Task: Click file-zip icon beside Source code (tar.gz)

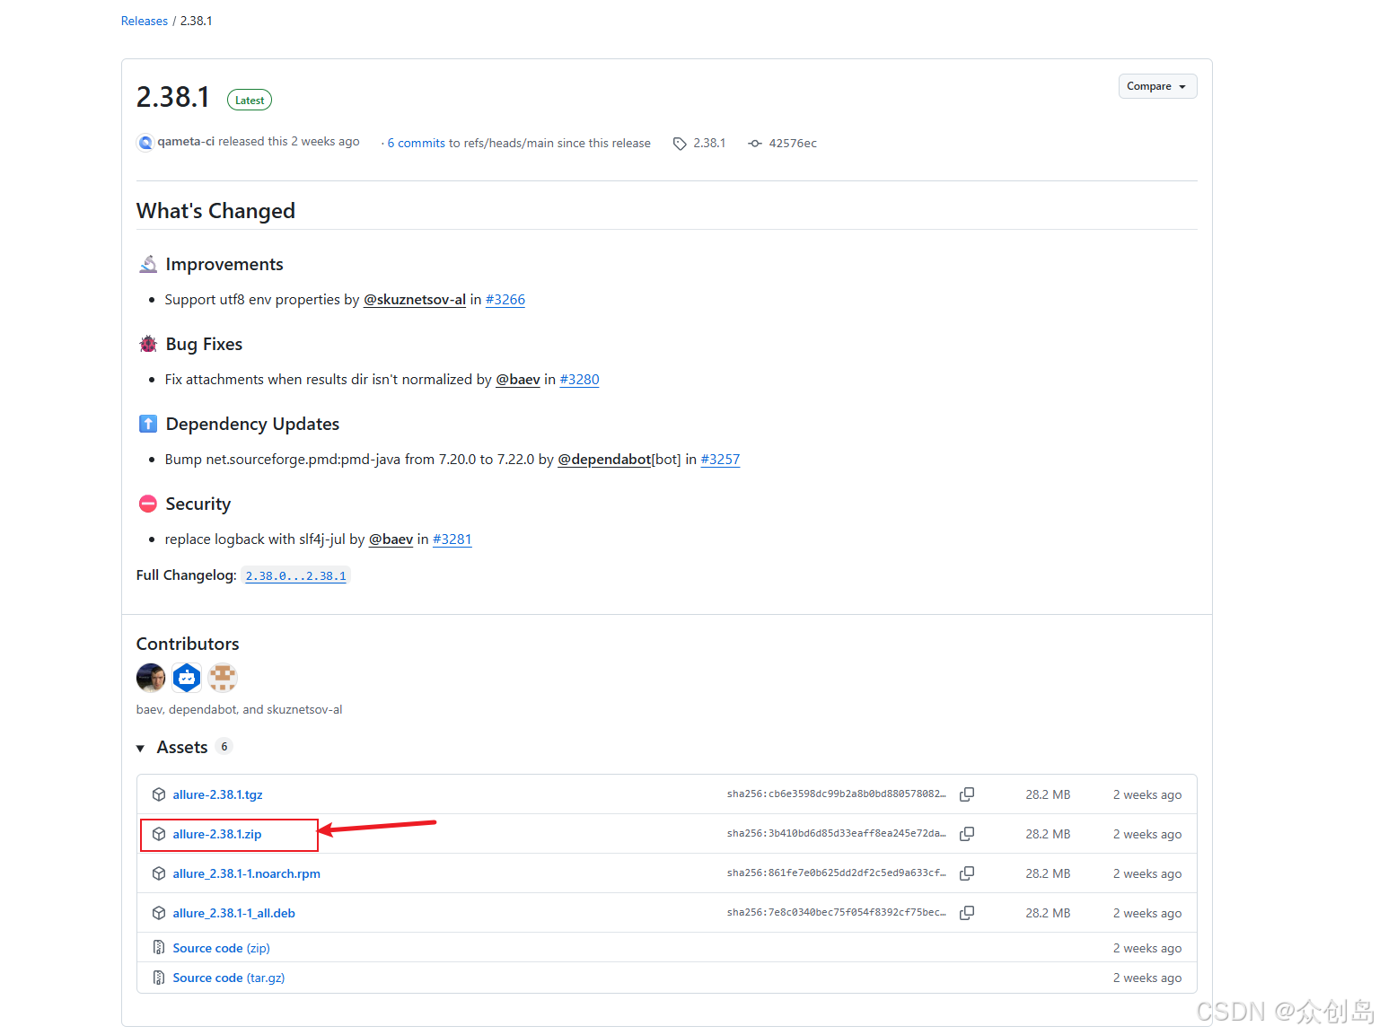Action: [x=159, y=978]
